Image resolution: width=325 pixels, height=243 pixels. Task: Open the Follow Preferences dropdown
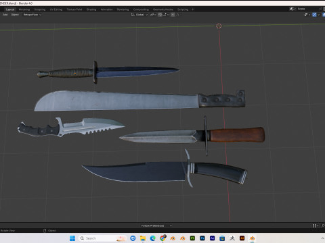tap(156, 225)
